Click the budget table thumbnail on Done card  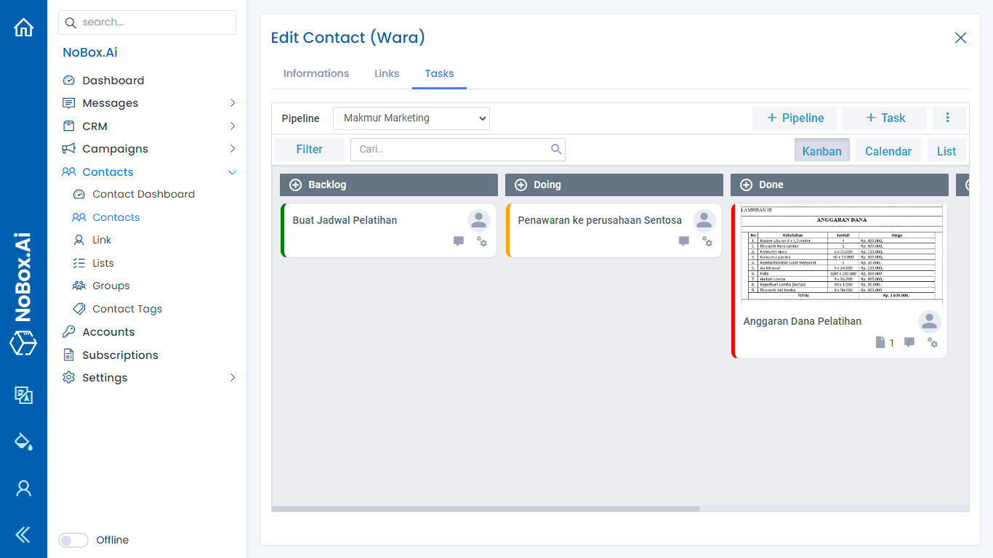[838, 256]
